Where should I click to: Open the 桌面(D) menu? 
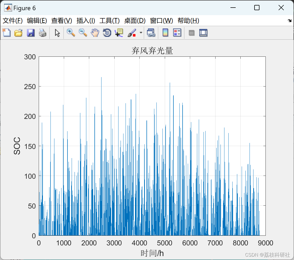pyautogui.click(x=135, y=21)
